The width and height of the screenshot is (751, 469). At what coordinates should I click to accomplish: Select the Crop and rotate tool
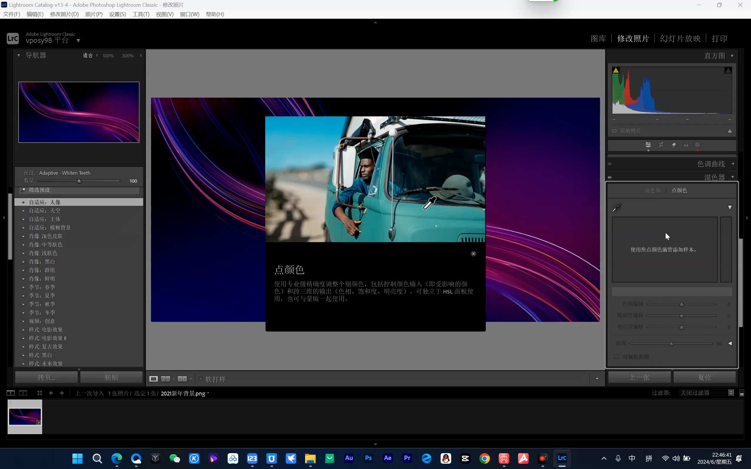tap(661, 145)
